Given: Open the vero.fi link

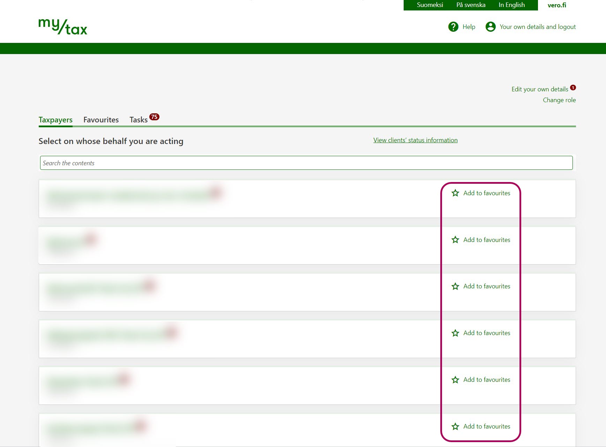Looking at the screenshot, I should point(557,5).
